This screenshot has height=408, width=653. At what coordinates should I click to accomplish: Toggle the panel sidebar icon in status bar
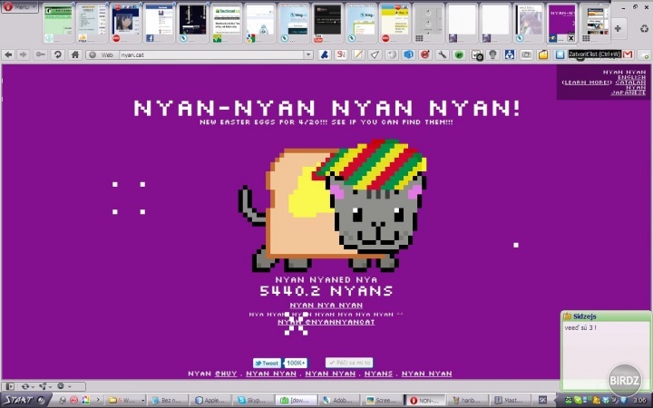click(x=10, y=386)
